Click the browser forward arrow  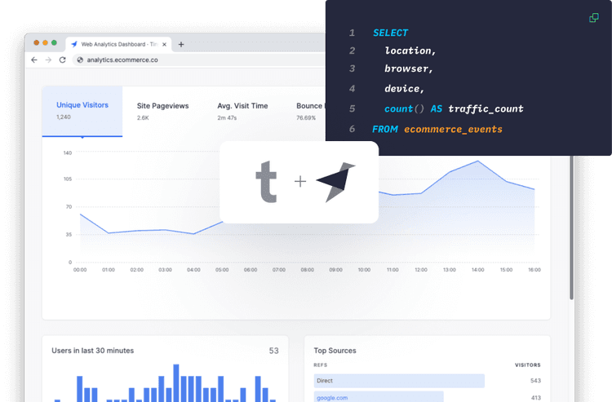pyautogui.click(x=48, y=60)
